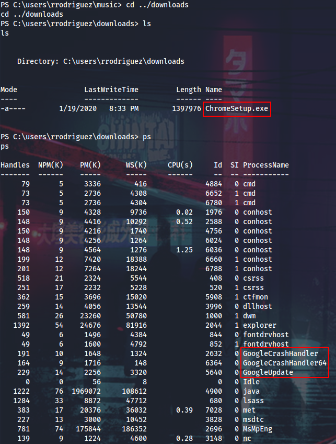Click the MsMpEng process name
The width and height of the screenshot is (336, 444).
click(x=258, y=429)
